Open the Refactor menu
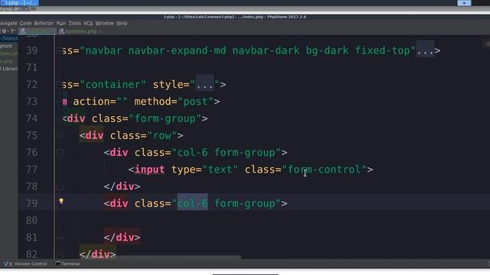The image size is (490, 275). click(x=44, y=23)
